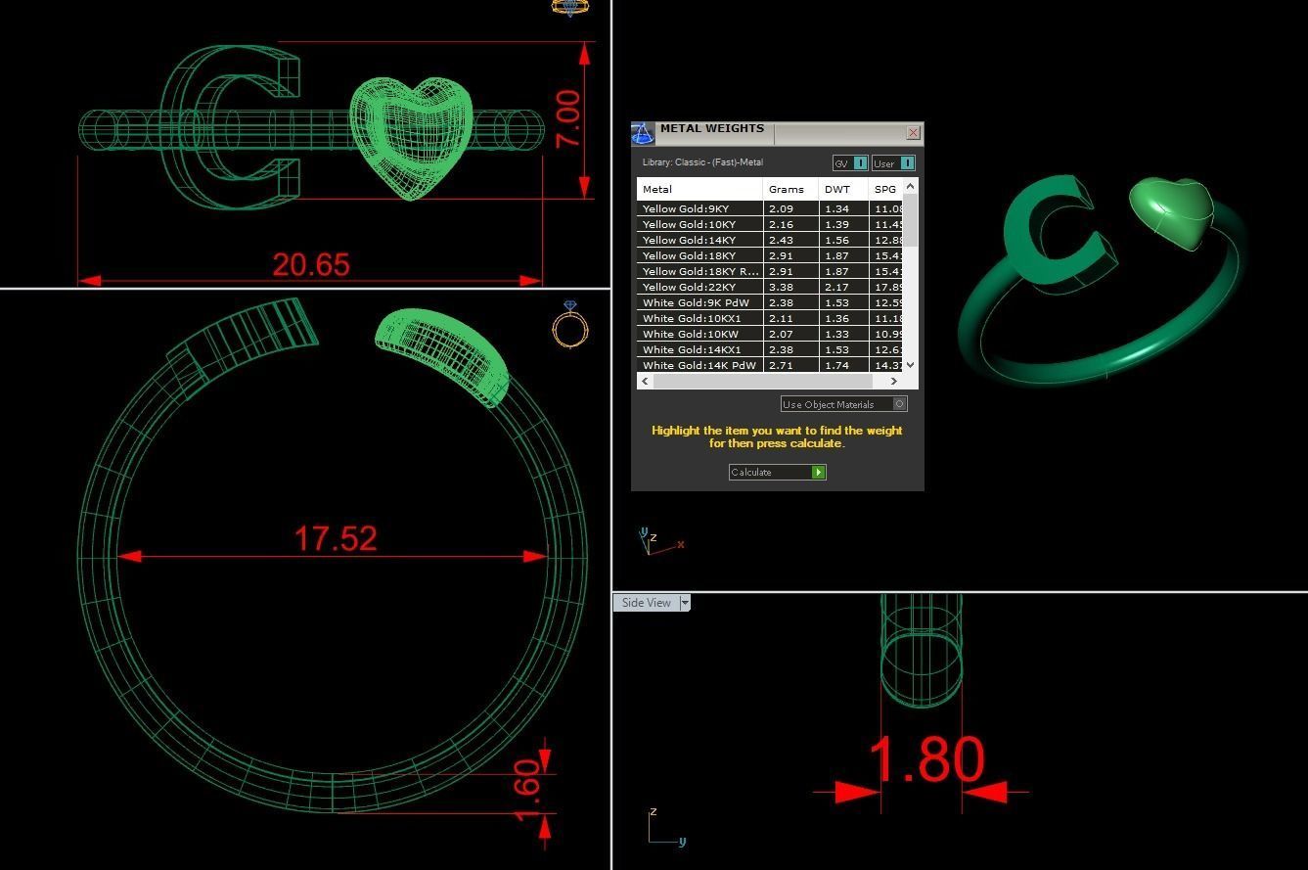Viewport: 1308px width, 870px height.
Task: Sort by the SPG column header
Action: [885, 189]
